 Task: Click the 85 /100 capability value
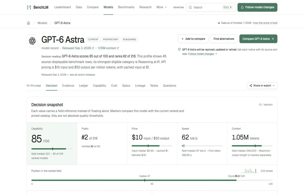[40, 139]
